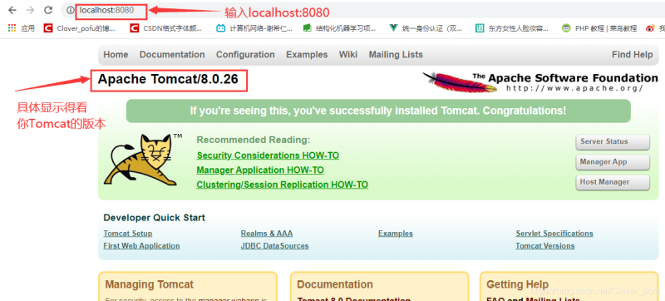Click the Tomcat cat logo image
Viewport: 665px width, 301px height.
point(143,160)
